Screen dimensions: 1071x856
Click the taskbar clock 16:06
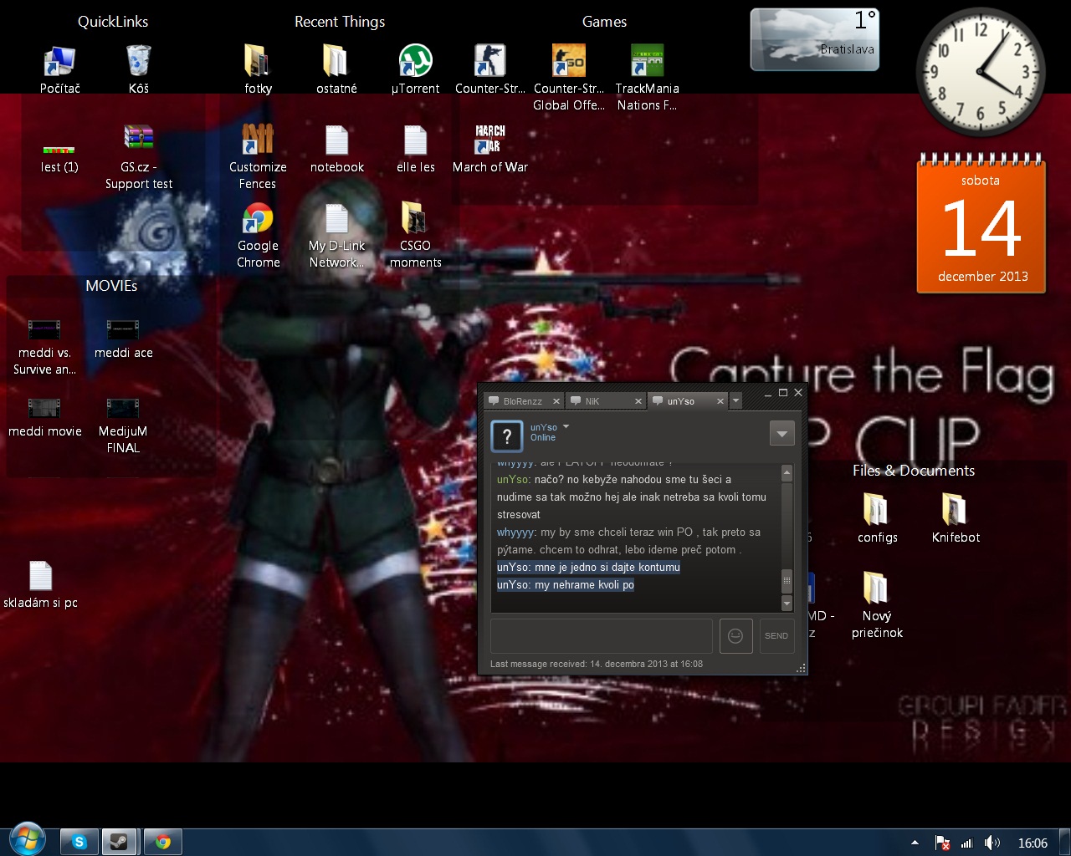pyautogui.click(x=1033, y=843)
